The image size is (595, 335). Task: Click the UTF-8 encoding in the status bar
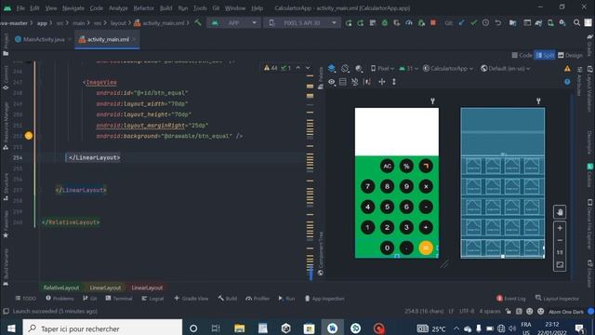(467, 311)
